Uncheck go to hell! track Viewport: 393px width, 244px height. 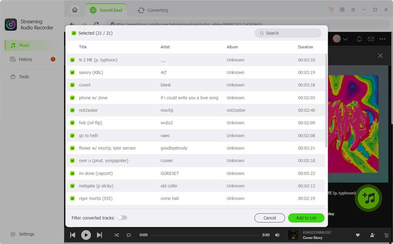pyautogui.click(x=73, y=136)
